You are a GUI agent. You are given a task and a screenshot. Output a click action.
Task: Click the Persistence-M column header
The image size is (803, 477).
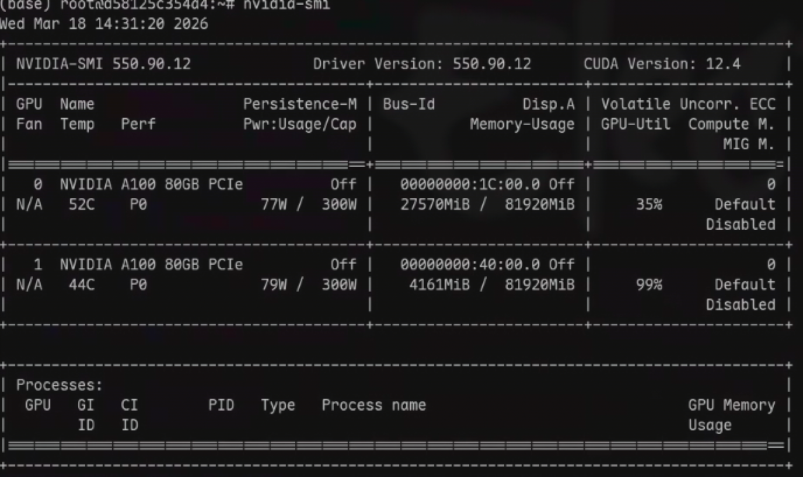click(x=299, y=104)
